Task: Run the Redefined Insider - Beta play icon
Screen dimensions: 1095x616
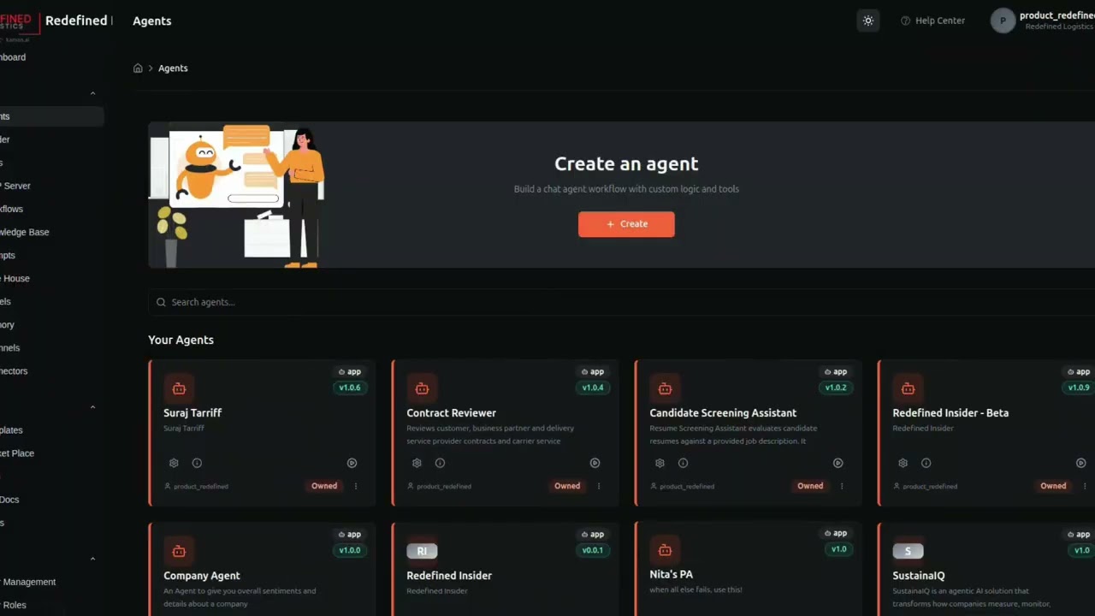Action: click(1080, 463)
